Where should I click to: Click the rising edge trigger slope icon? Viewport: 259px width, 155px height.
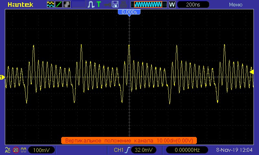pos(128,150)
